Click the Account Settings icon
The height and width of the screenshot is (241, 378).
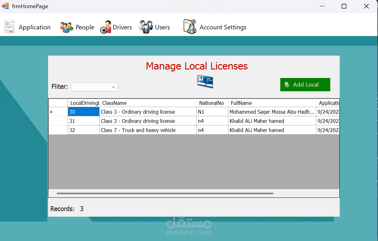(190, 27)
